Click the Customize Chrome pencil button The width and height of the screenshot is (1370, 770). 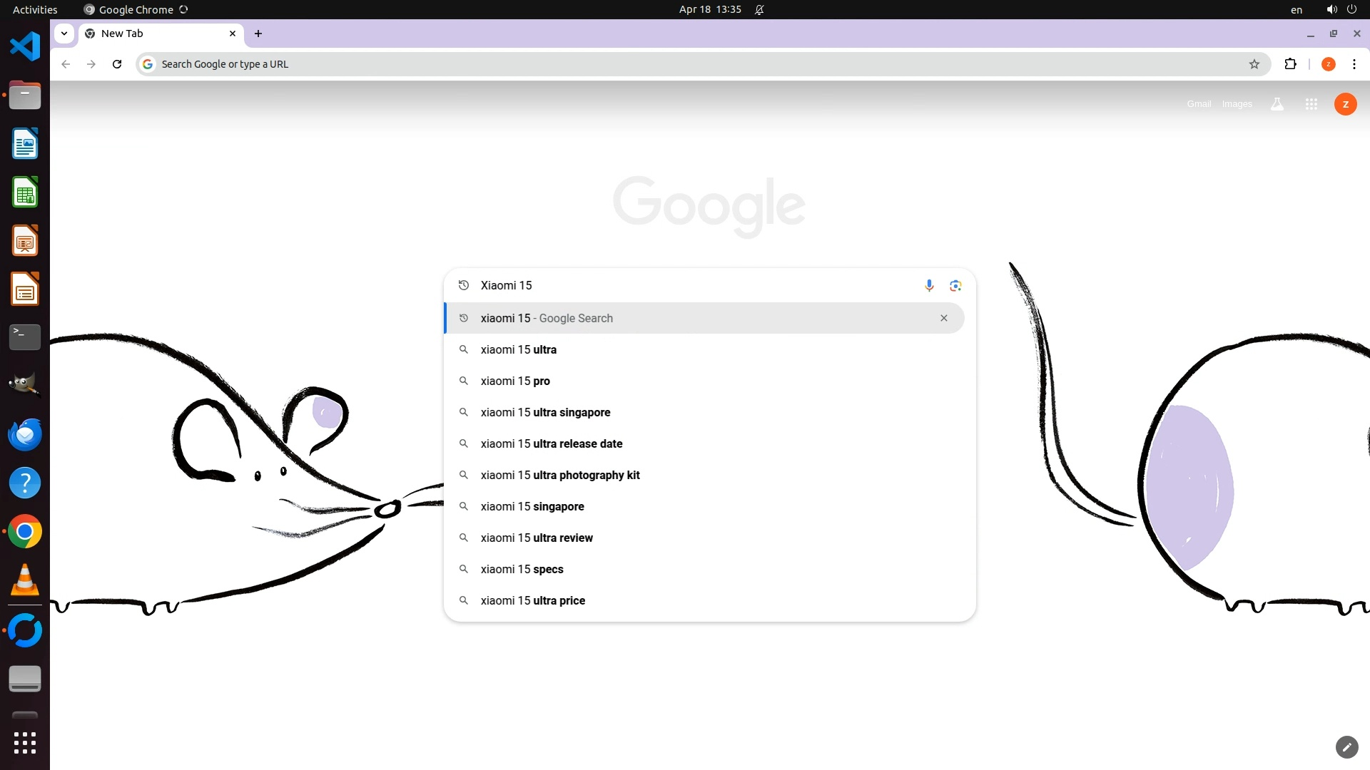click(1346, 747)
